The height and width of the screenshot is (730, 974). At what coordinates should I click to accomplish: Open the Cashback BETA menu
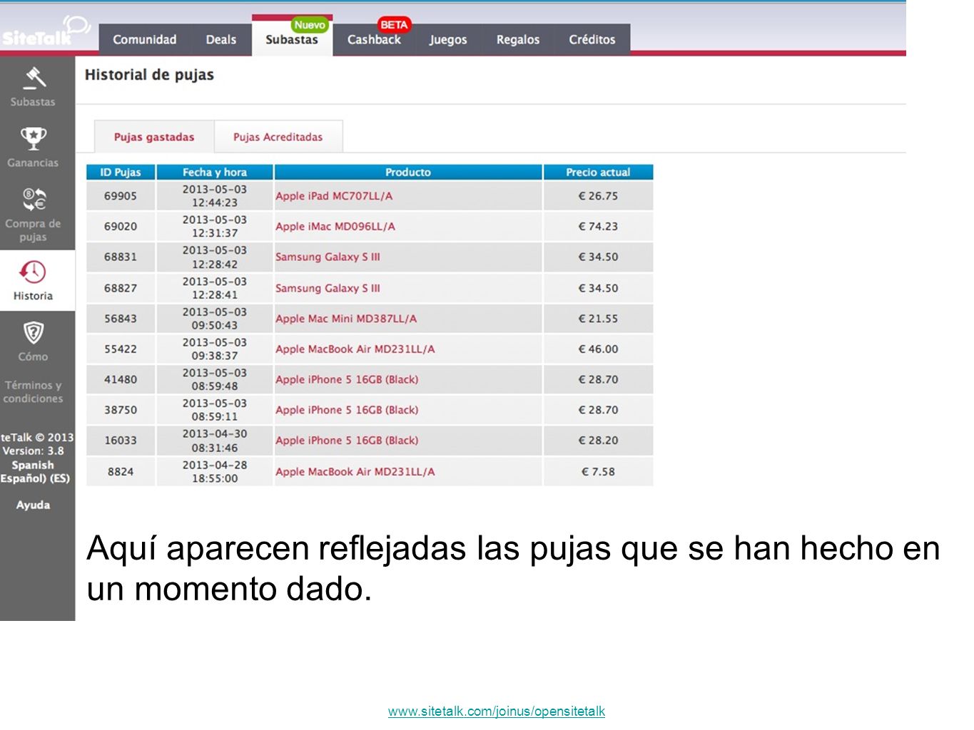tap(374, 40)
